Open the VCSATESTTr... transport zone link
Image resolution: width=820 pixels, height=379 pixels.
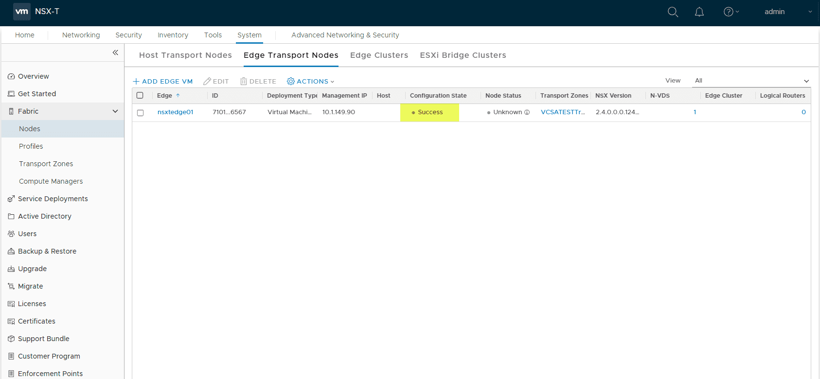pyautogui.click(x=563, y=112)
